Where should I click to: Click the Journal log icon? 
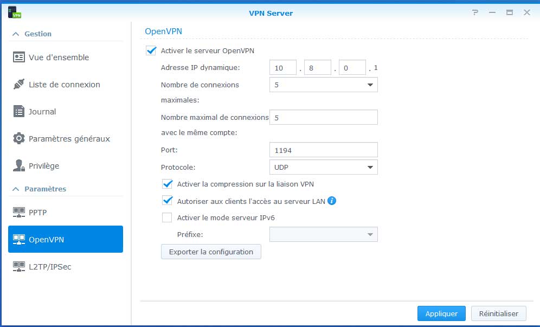pyautogui.click(x=18, y=112)
